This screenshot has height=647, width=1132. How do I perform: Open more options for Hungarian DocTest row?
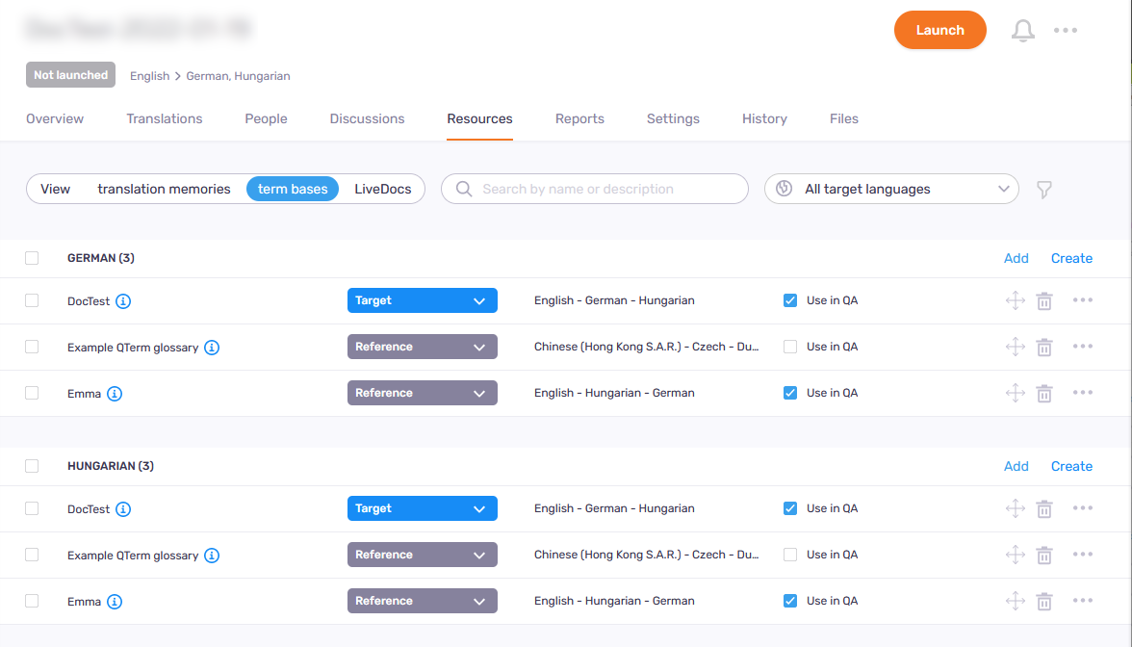[x=1082, y=508]
